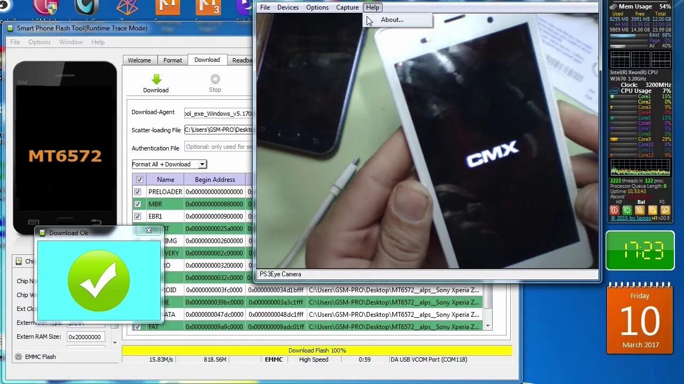This screenshot has height=384, width=684.
Task: Click the Smart Phone Flash Tool title bar icon
Action: [x=11, y=28]
